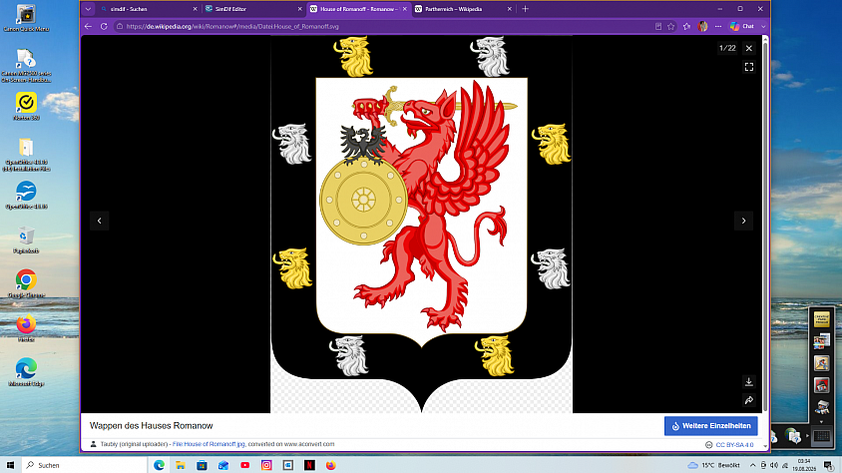Click the Weitere Einzelheiten button
This screenshot has height=473, width=842.
tap(711, 426)
